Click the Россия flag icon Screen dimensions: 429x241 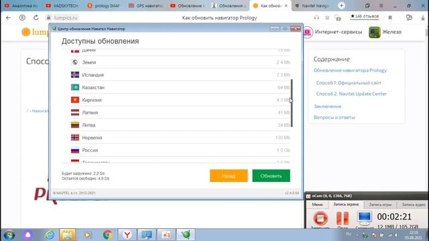pos(75,150)
